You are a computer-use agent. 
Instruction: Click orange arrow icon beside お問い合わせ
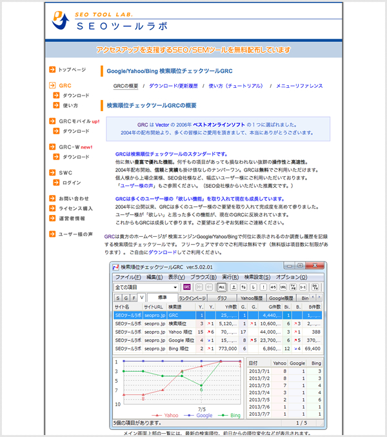52,198
